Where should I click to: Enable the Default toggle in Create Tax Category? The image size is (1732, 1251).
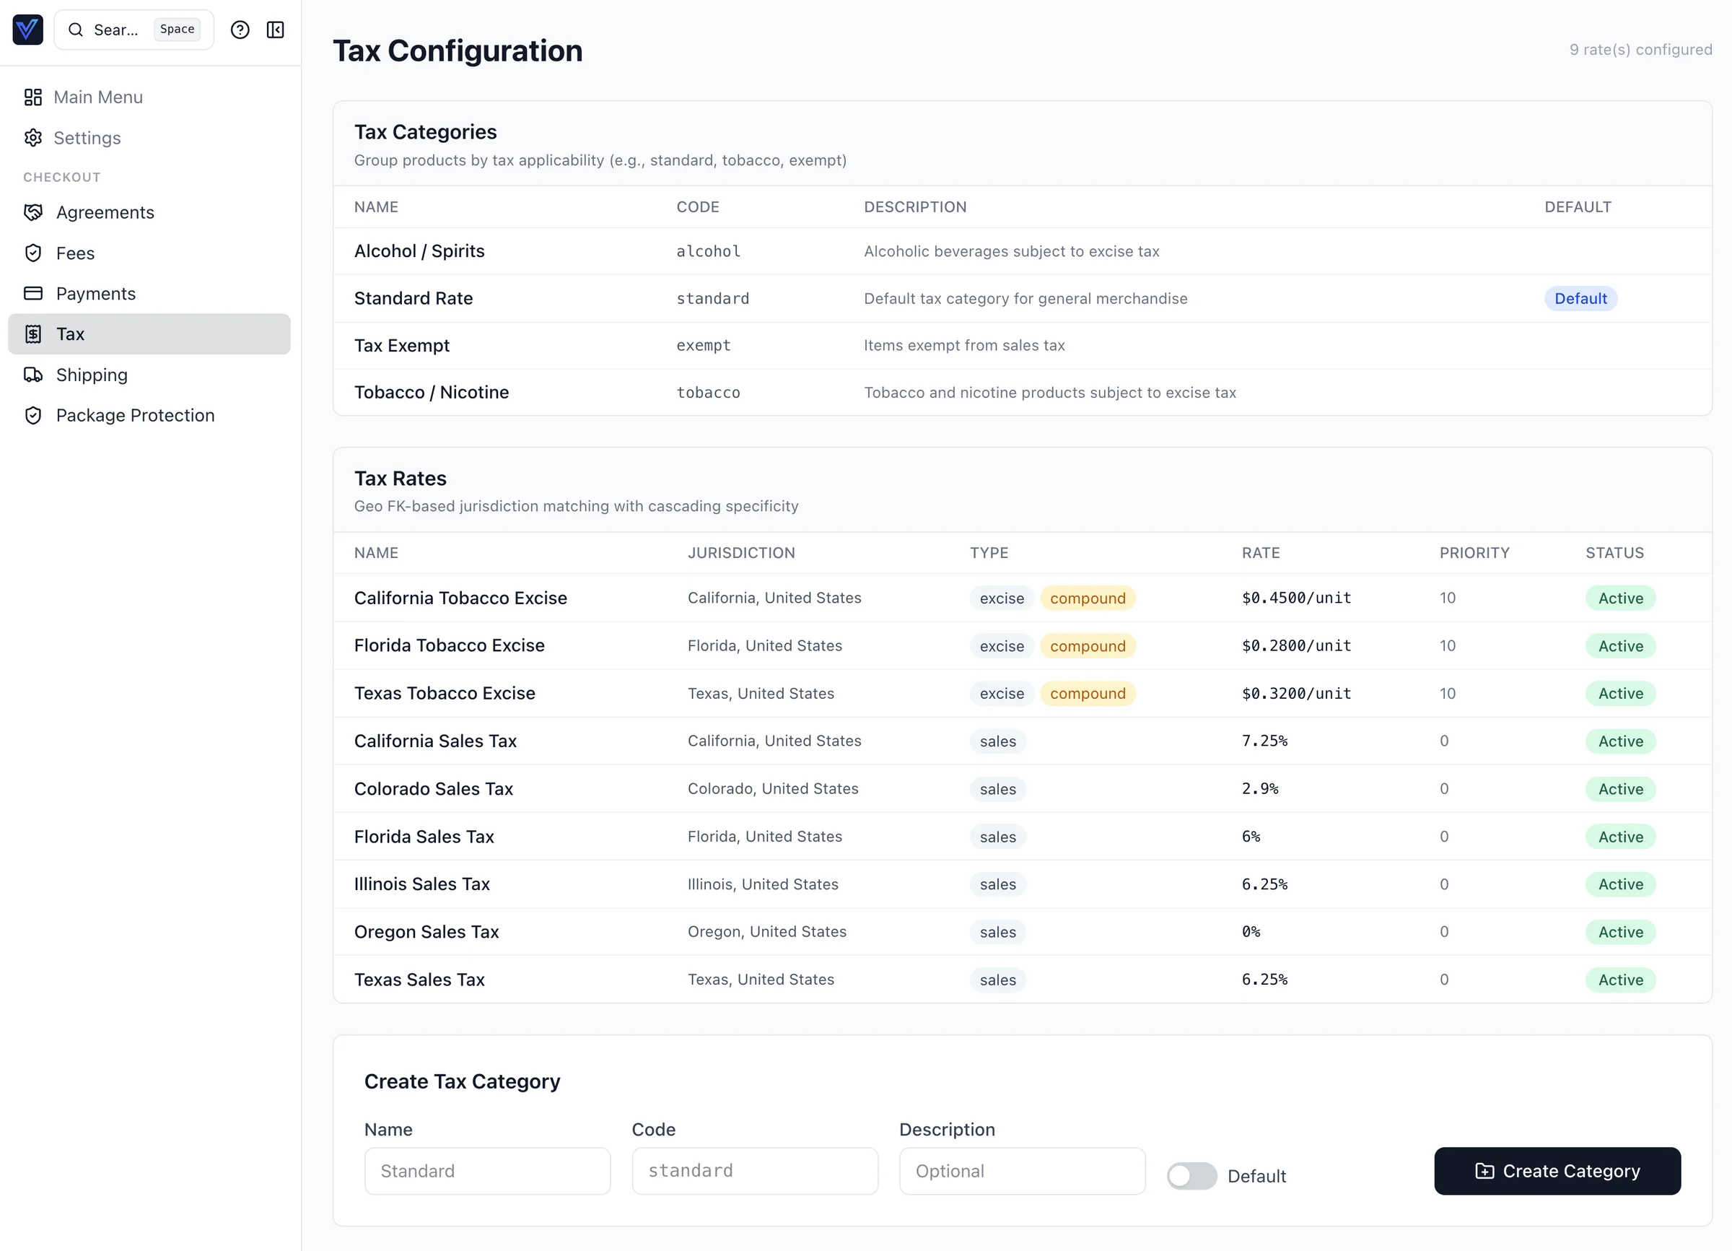[1191, 1176]
